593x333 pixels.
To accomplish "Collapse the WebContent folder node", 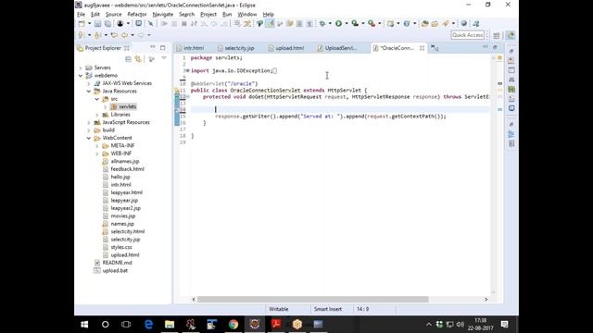I will coord(89,138).
